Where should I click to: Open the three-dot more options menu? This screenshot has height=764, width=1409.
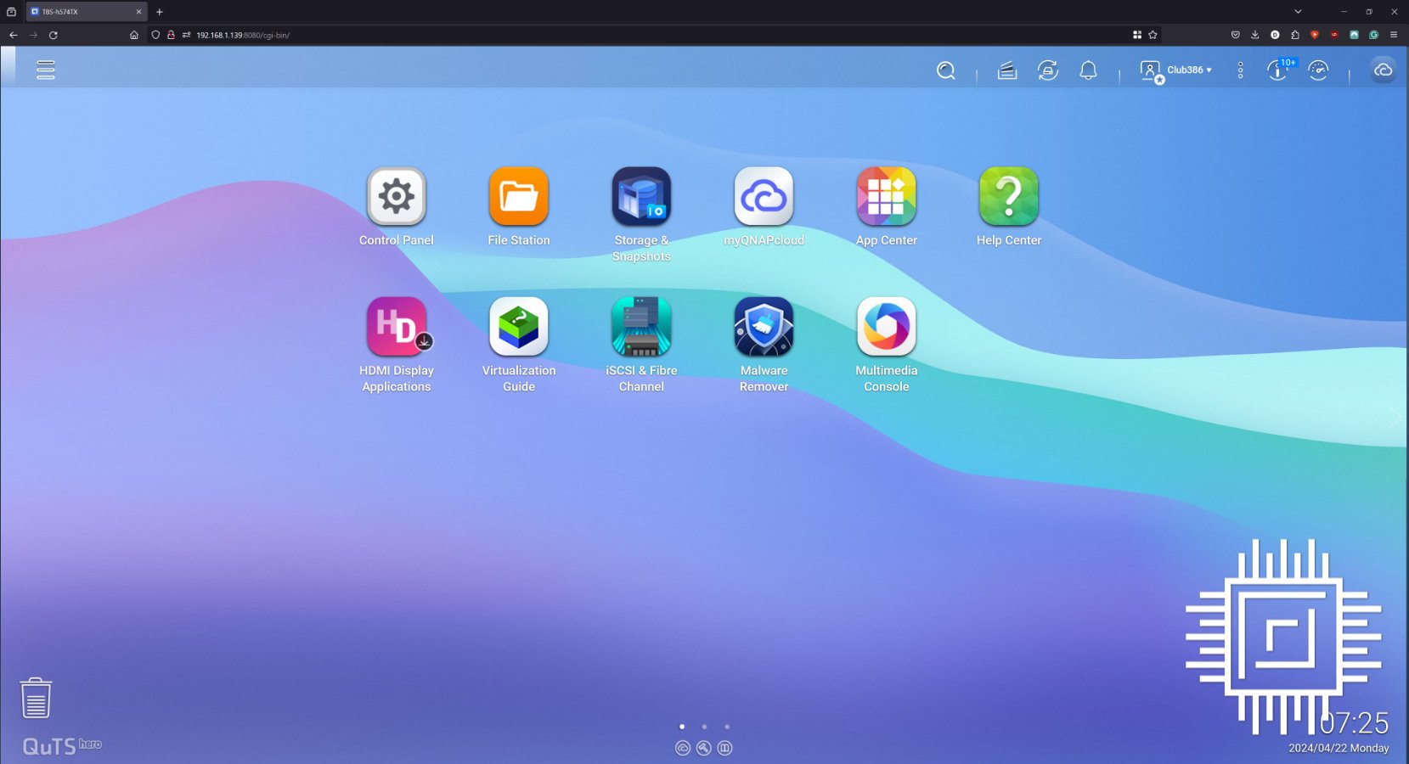[x=1240, y=70]
